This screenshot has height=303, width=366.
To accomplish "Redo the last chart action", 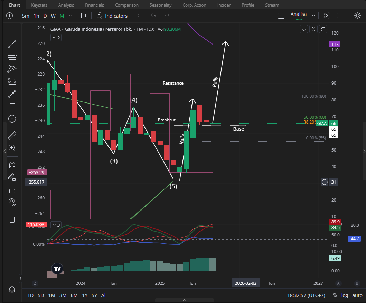I will point(167,16).
